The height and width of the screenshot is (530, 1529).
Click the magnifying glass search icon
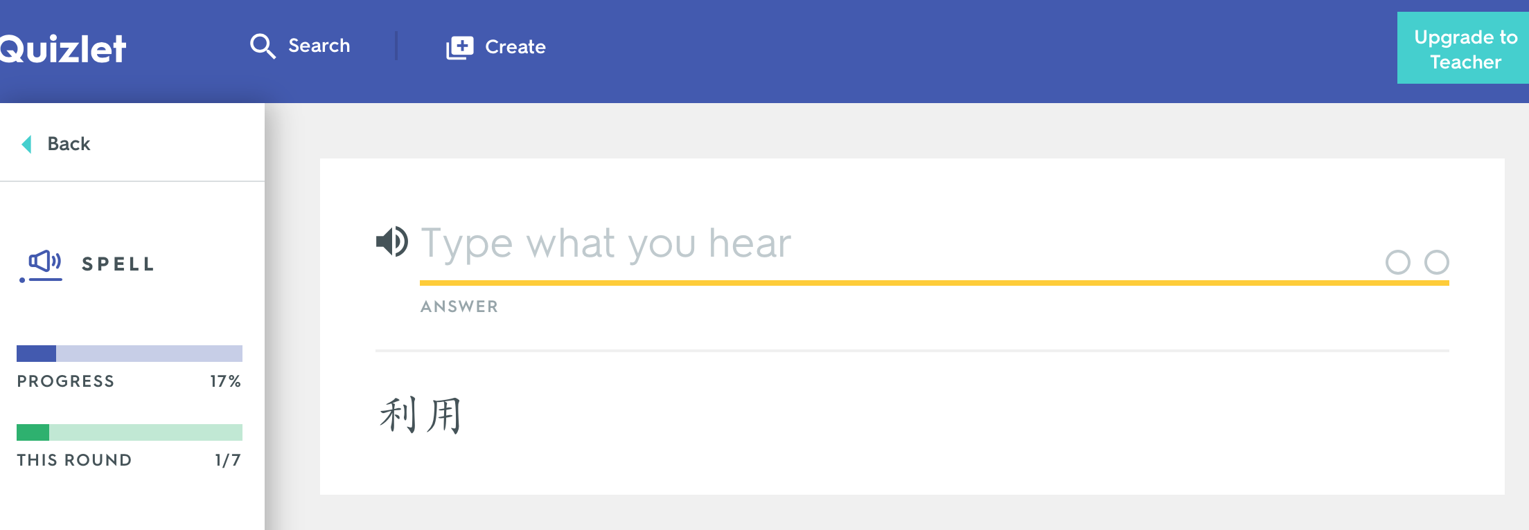pyautogui.click(x=263, y=46)
